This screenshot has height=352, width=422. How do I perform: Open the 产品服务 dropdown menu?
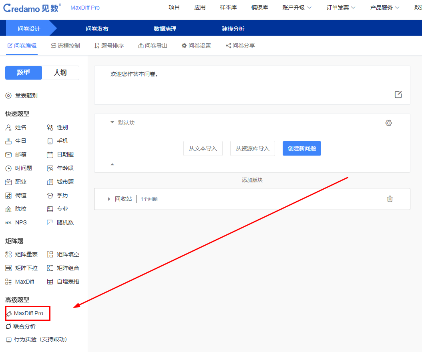[x=384, y=7]
